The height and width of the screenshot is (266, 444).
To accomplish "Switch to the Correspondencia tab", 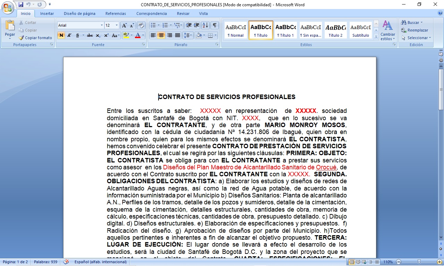I will [152, 14].
